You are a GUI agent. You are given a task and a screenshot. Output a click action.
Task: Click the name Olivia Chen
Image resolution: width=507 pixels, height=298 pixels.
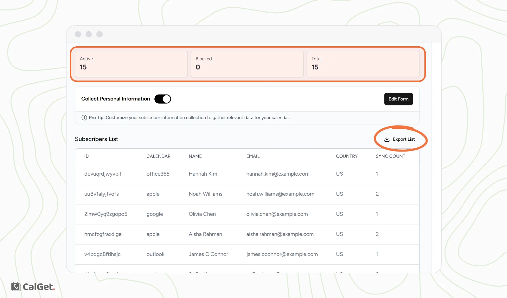click(202, 214)
